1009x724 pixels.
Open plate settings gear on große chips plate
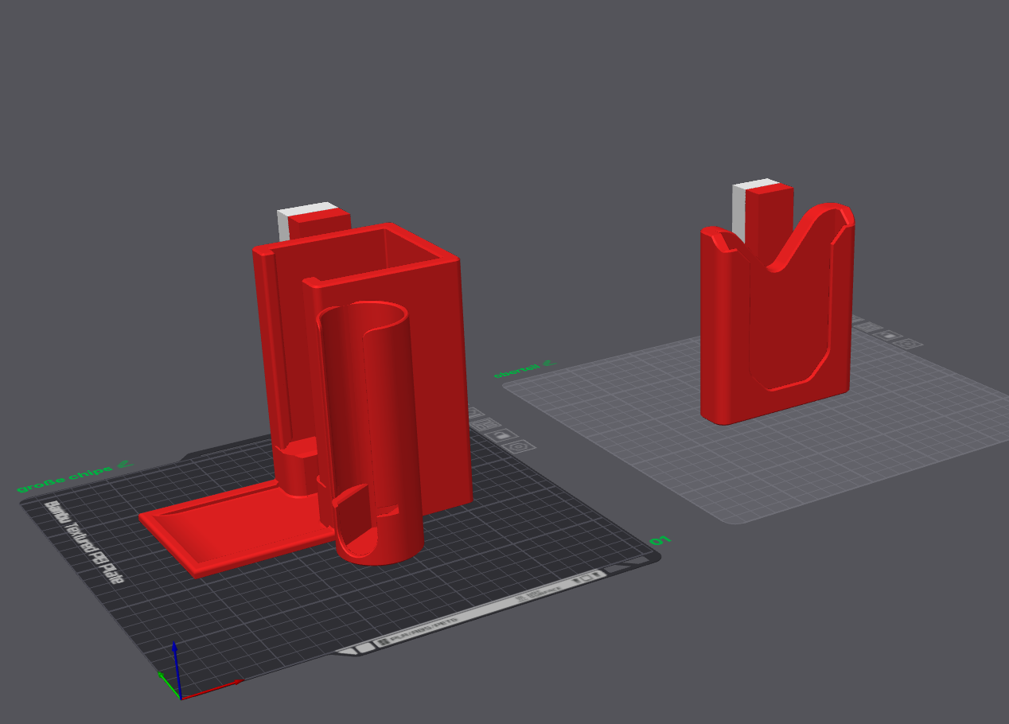519,446
